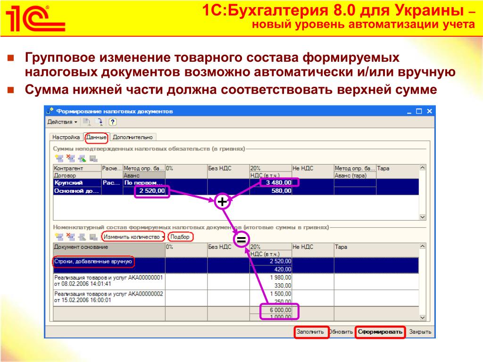Maximize the Формирование налоговых документов window
This screenshot has height=362, width=483.
(x=419, y=111)
